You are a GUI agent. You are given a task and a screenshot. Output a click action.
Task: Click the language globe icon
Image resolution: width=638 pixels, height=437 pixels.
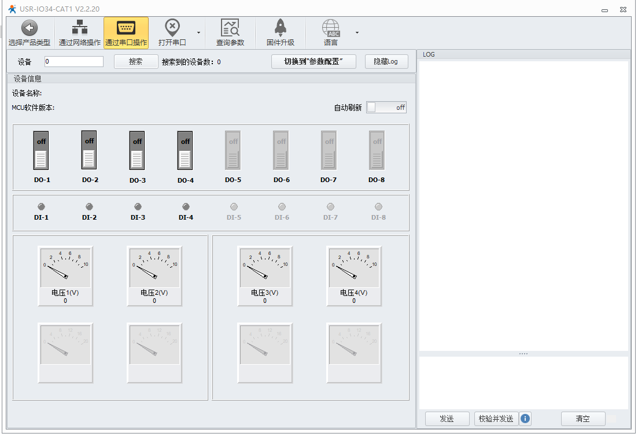tap(331, 28)
